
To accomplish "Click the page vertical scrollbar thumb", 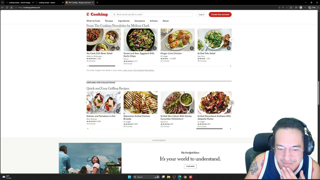I will point(318,93).
